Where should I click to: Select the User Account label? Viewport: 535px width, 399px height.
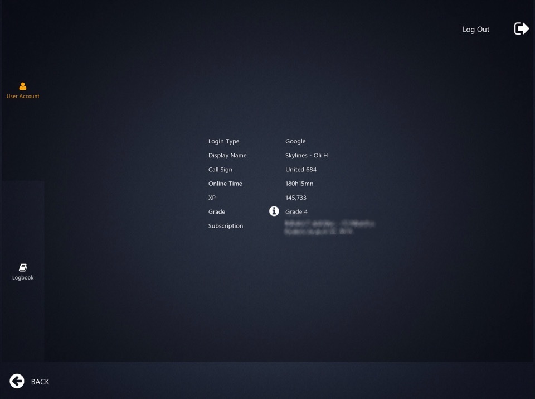point(23,97)
